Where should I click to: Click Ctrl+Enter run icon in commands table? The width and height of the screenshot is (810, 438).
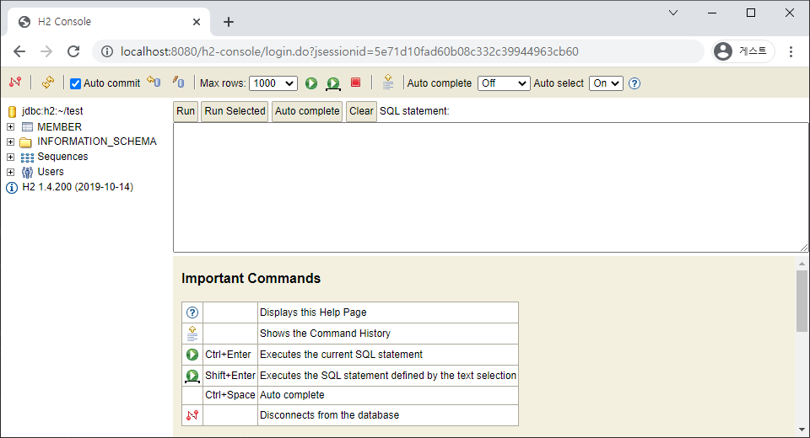pos(192,355)
